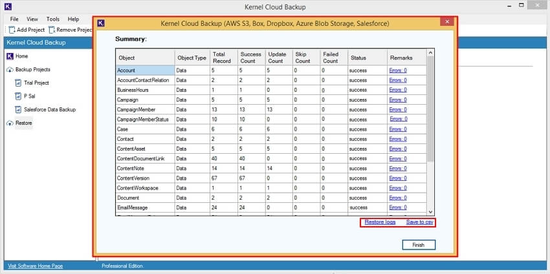Open Errors: 0 link for Document row

[398, 198]
